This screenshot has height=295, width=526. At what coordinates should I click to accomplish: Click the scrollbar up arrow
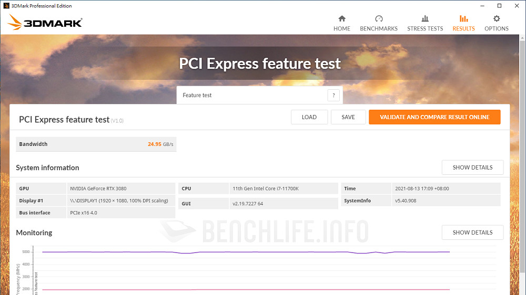click(x=522, y=38)
